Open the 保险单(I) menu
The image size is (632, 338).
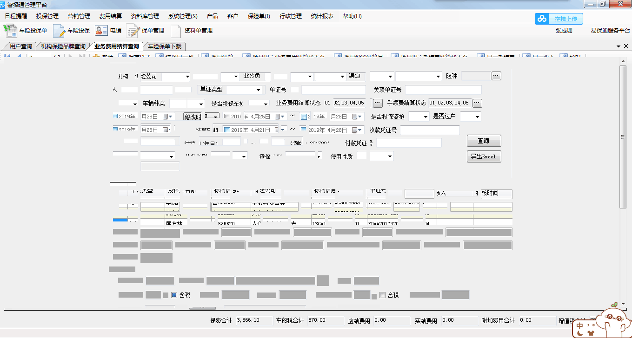[259, 16]
